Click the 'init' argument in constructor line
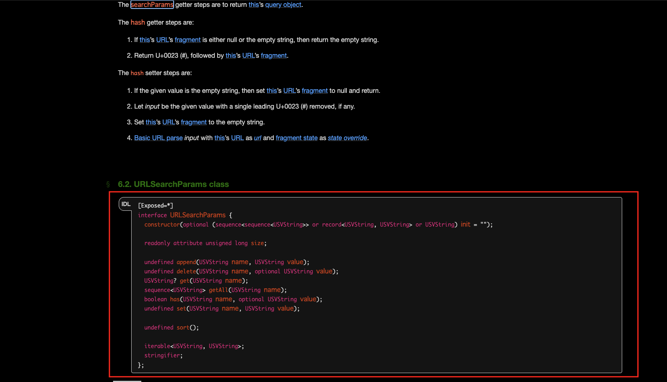 pos(466,224)
